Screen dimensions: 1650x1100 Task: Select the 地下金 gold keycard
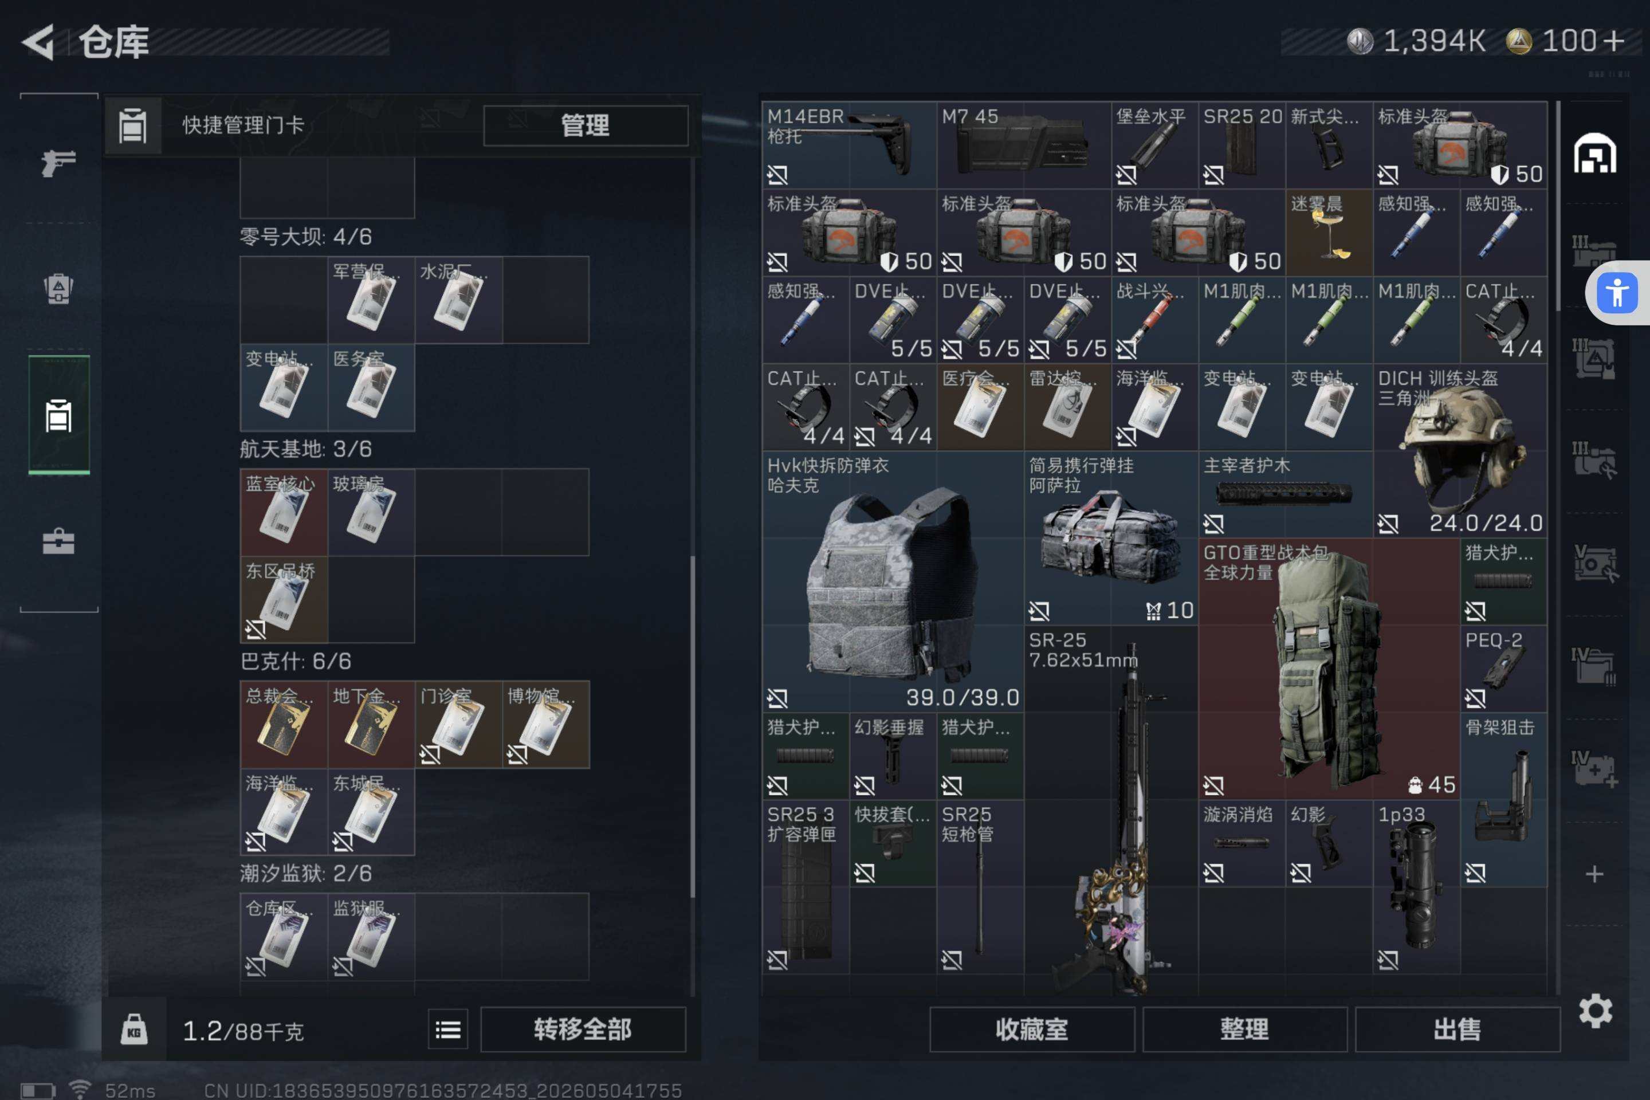(371, 725)
